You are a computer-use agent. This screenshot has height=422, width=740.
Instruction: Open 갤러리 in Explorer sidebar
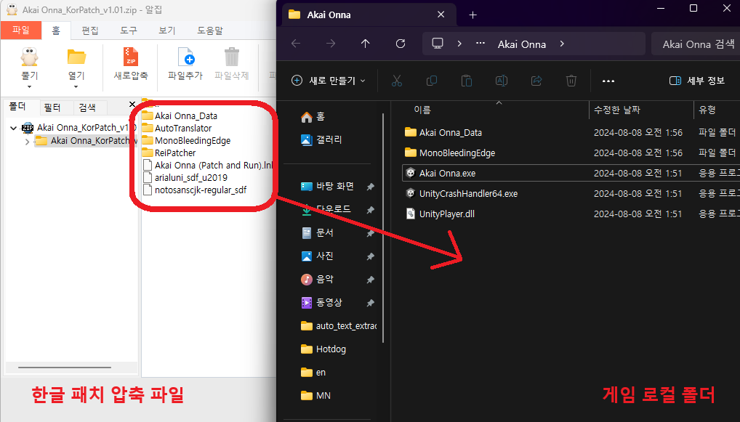click(x=321, y=139)
